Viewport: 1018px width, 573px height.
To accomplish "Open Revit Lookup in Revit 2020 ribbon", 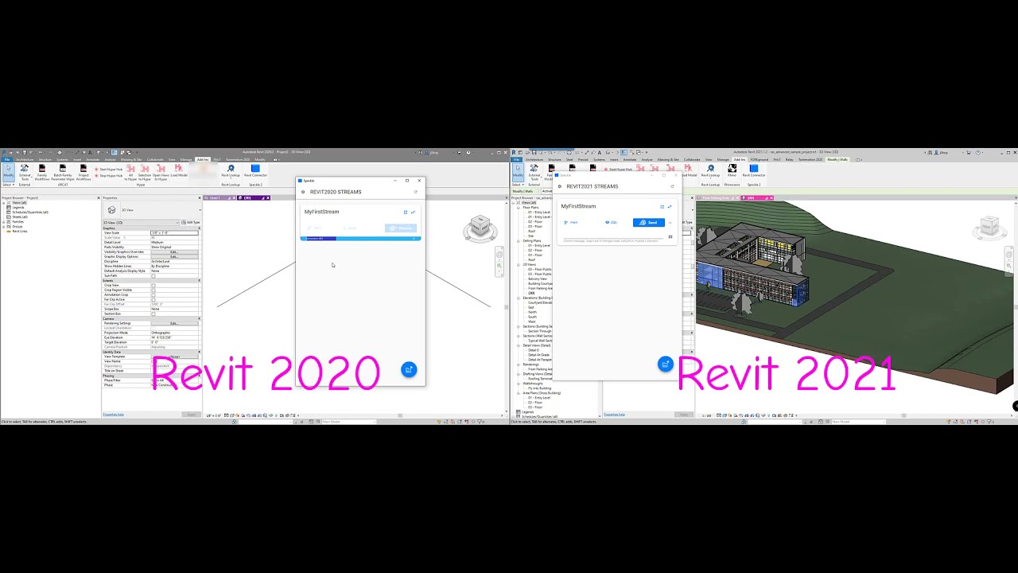I will point(231,171).
